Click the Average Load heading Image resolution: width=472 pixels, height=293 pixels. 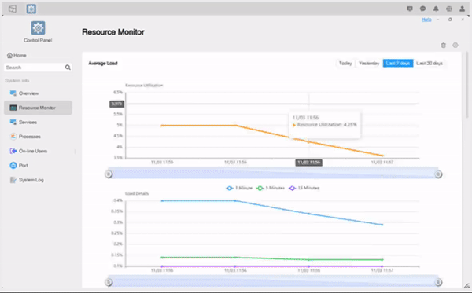pyautogui.click(x=103, y=63)
